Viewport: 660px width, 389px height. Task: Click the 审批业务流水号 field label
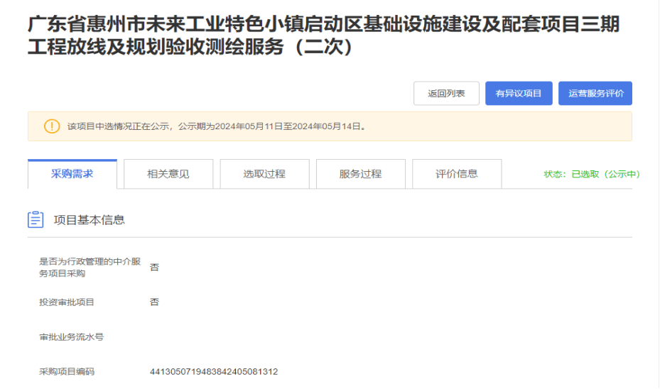point(71,336)
